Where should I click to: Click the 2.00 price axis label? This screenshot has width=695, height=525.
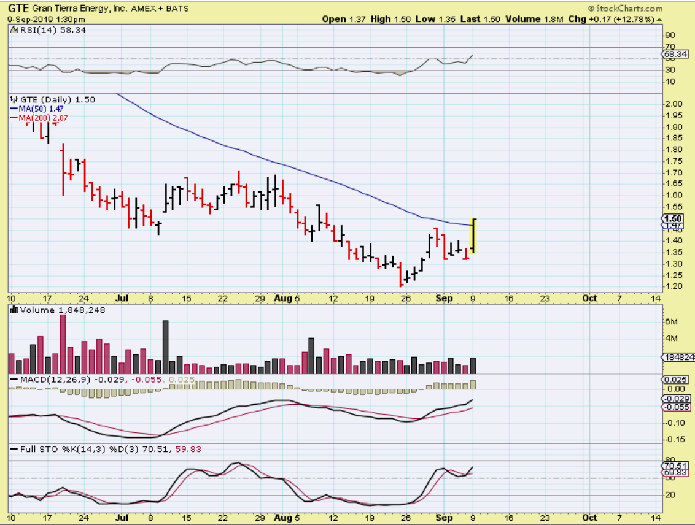click(x=674, y=104)
